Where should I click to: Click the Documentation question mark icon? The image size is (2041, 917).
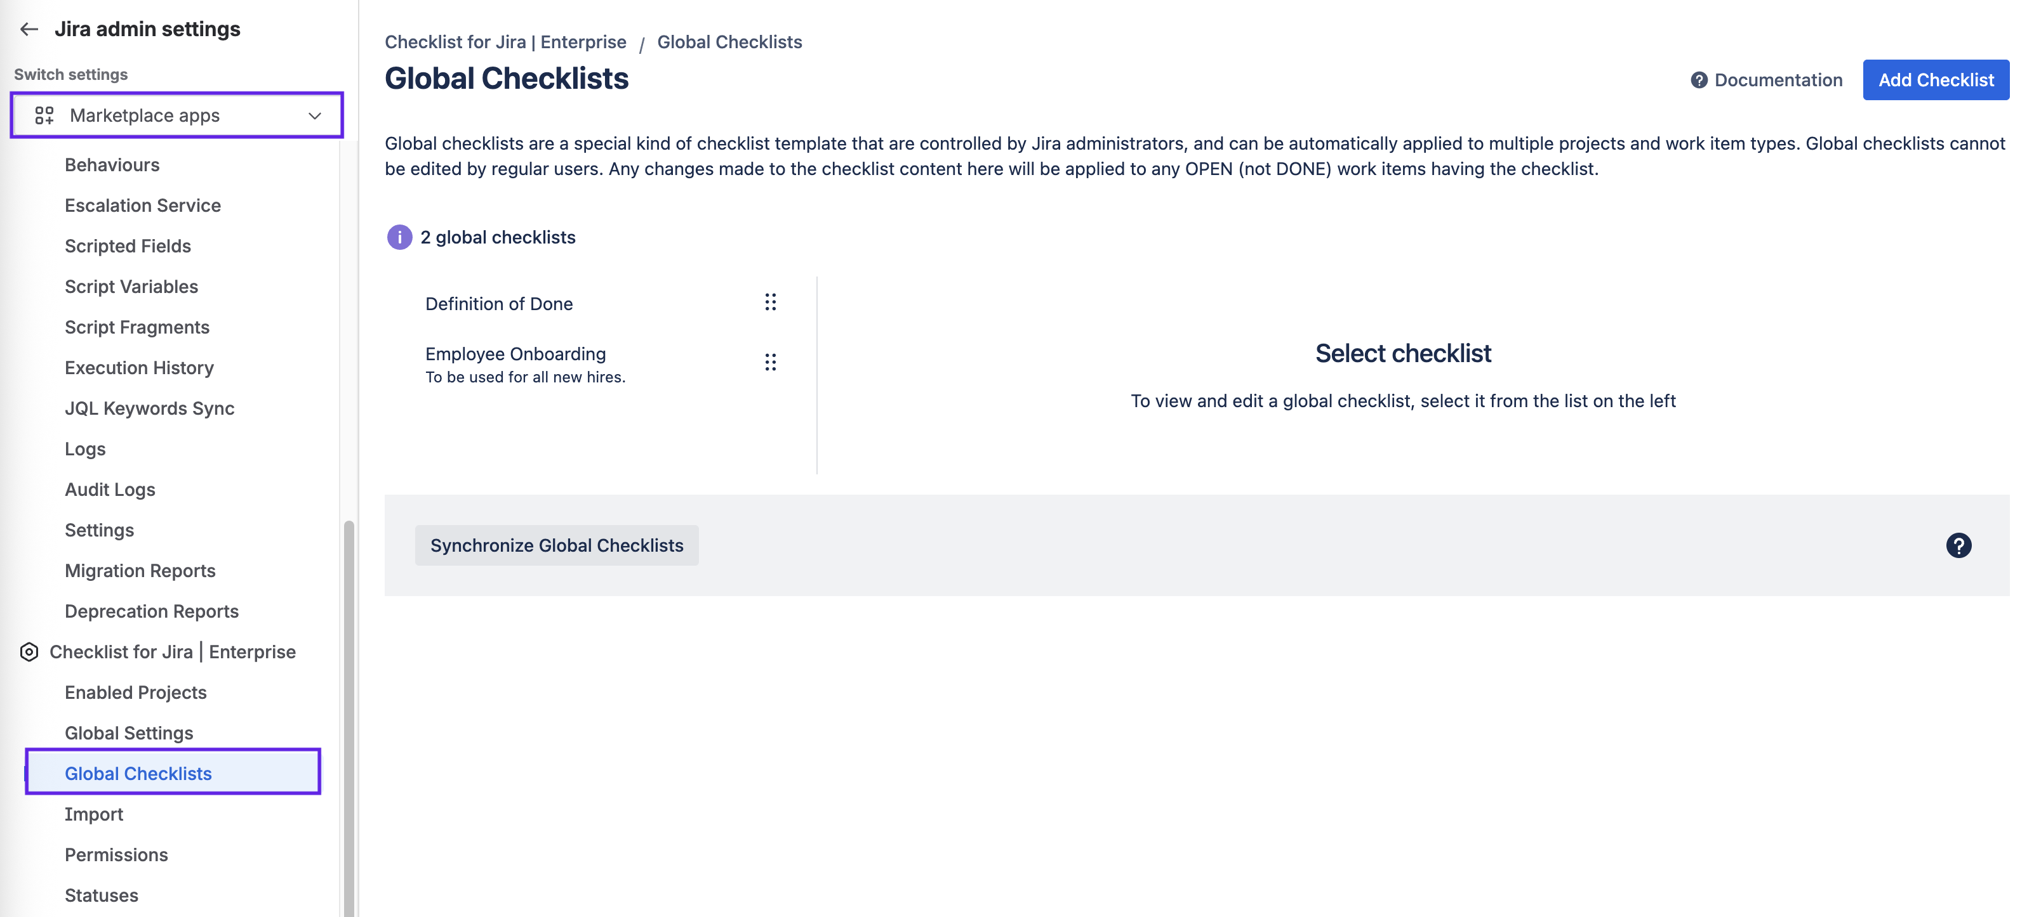[1699, 80]
